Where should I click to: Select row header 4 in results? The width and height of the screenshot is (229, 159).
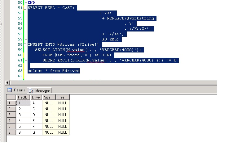point(11,121)
